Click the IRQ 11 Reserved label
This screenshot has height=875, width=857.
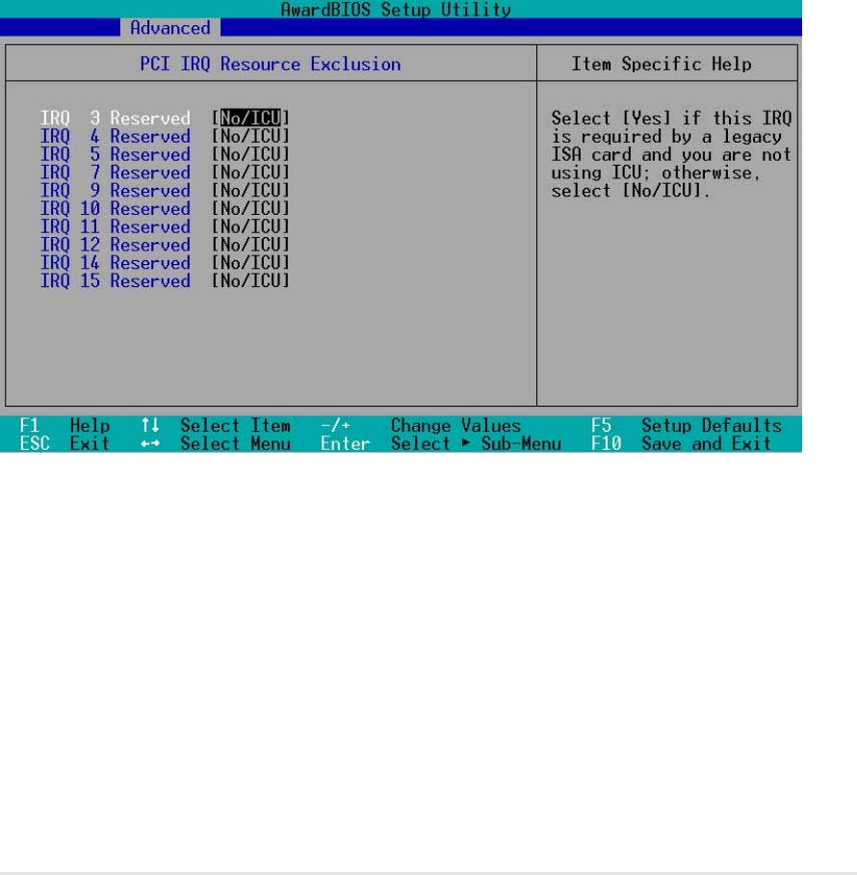(116, 226)
